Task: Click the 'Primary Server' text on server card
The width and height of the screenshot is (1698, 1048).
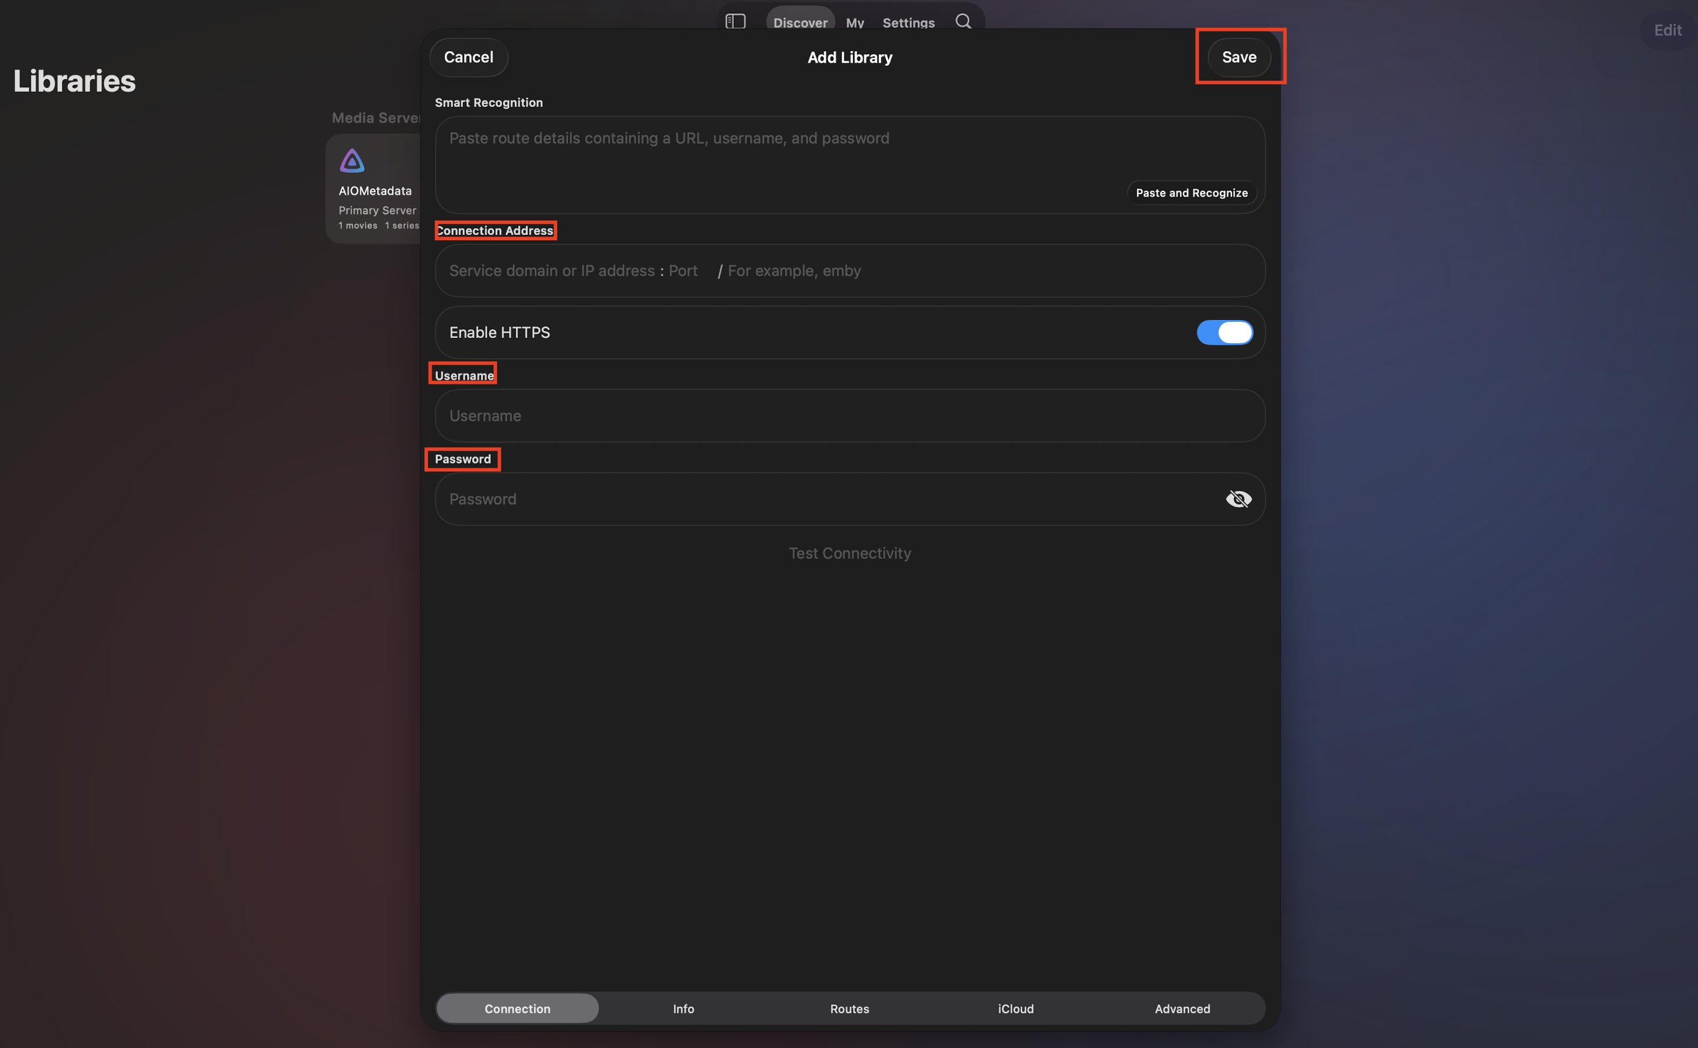Action: coord(377,210)
